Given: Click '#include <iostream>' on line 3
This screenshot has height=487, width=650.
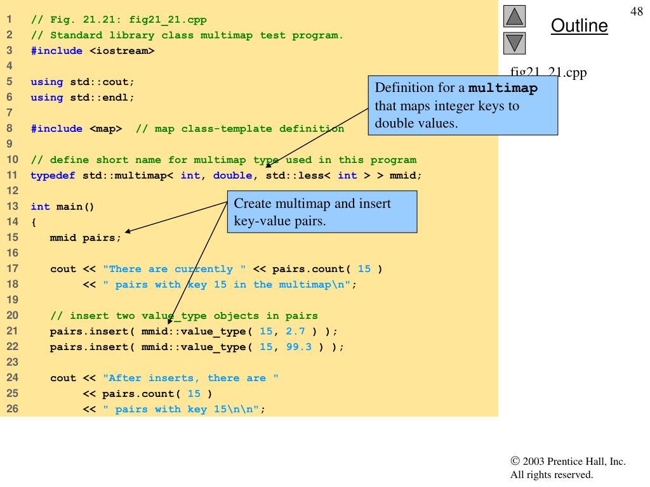Looking at the screenshot, I should [93, 51].
